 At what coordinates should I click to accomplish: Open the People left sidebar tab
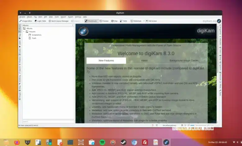click(x=20, y=96)
